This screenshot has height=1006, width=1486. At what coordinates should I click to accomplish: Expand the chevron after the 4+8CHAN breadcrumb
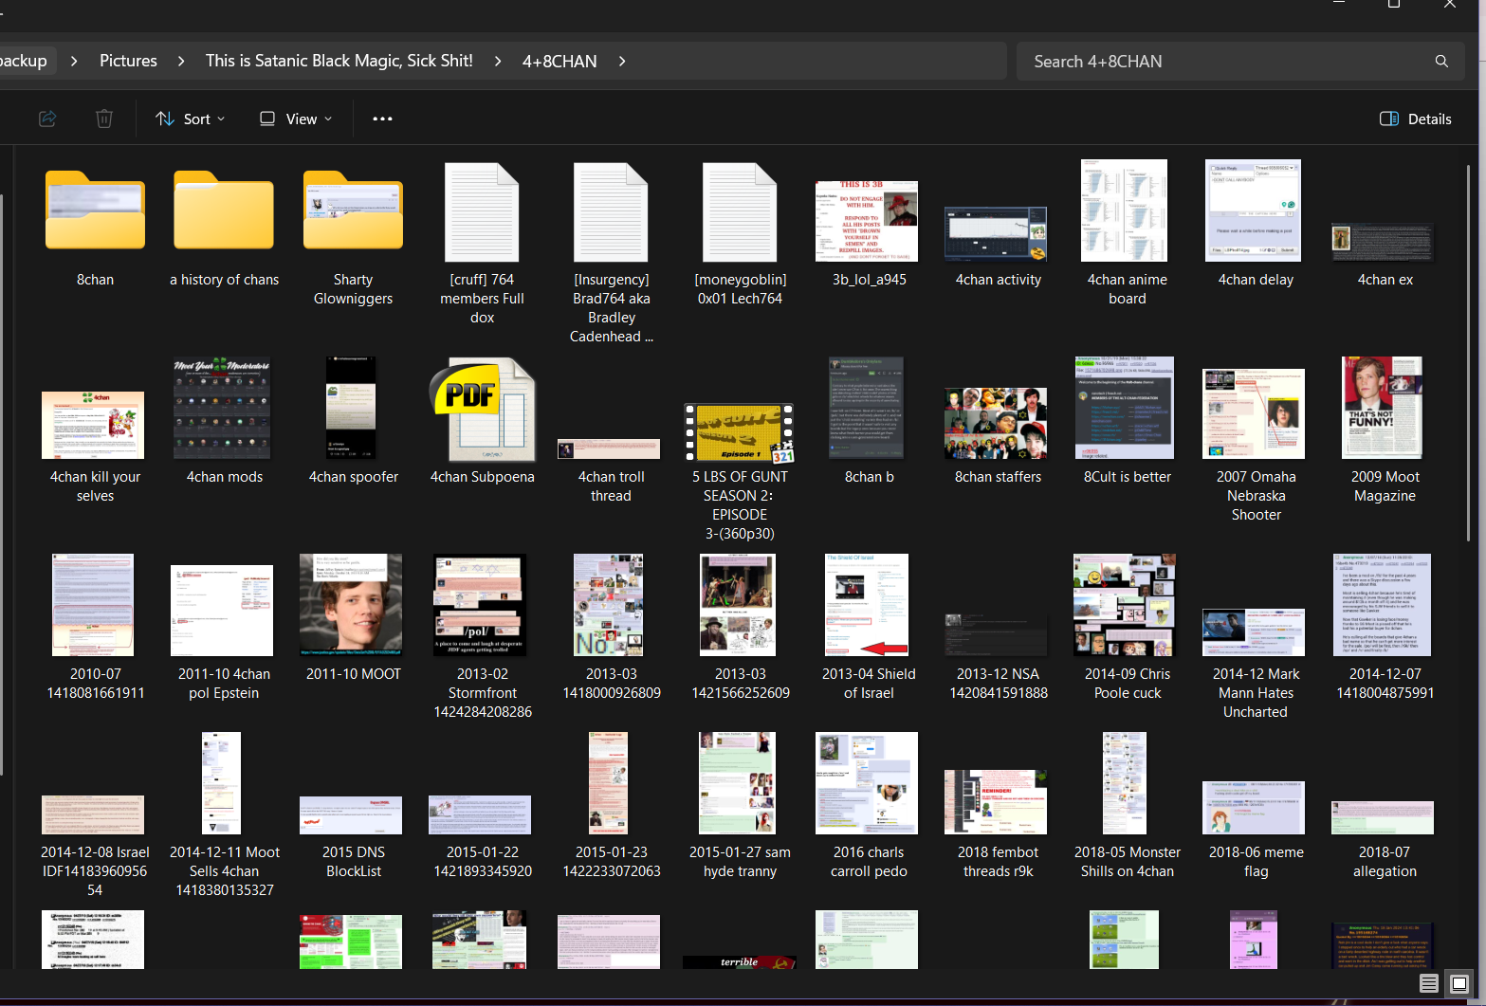coord(622,61)
